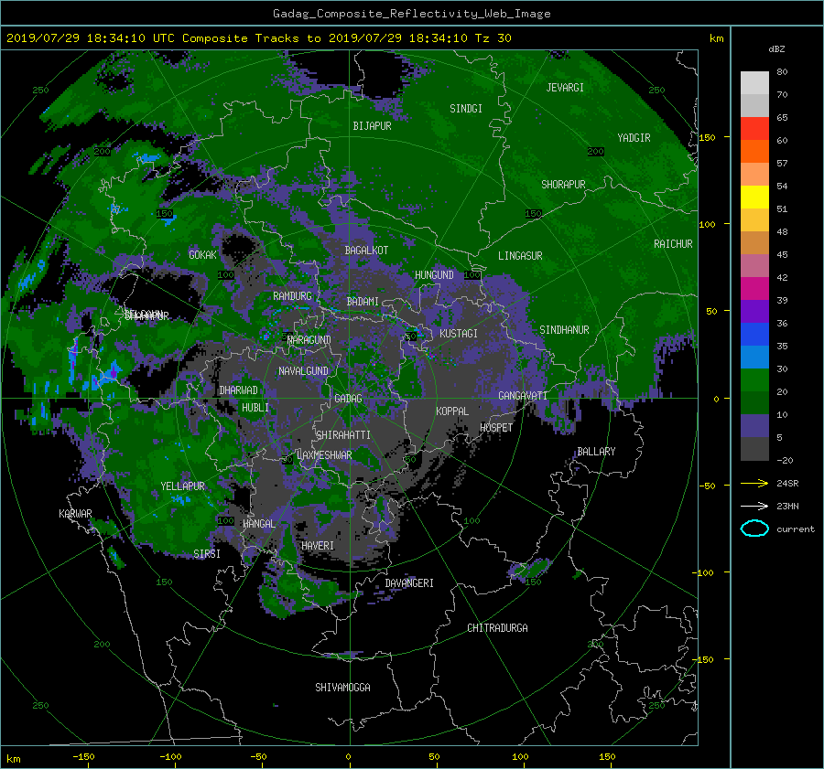Click the BALLARY city label

596,452
